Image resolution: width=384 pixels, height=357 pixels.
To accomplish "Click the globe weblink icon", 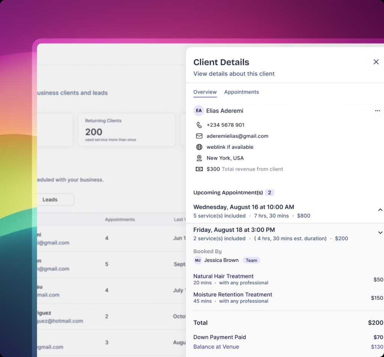I will (199, 147).
